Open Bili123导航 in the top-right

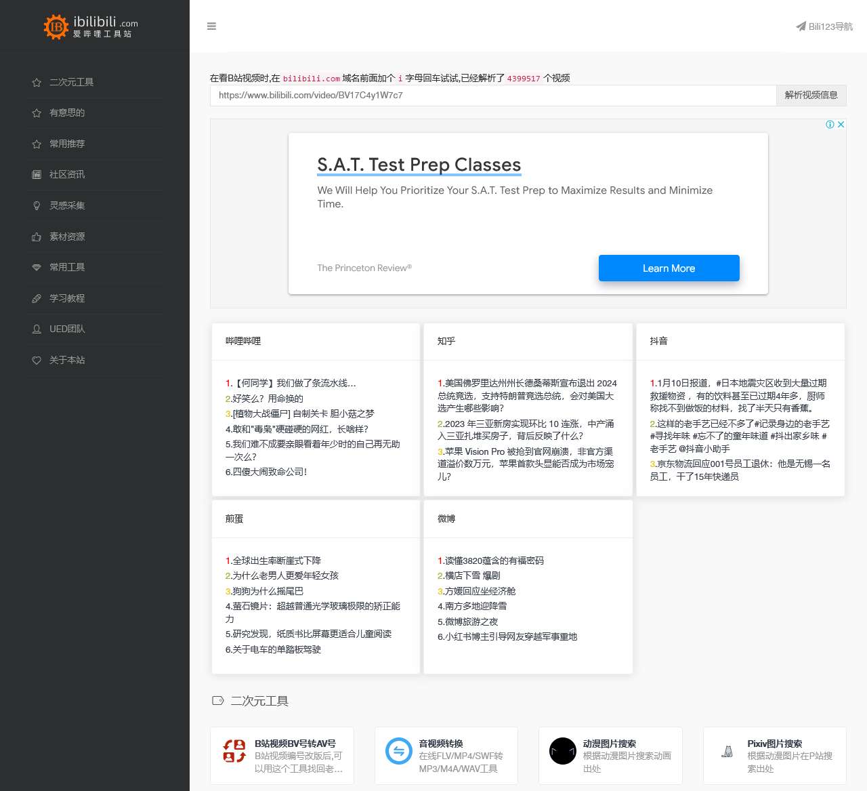[x=824, y=26]
